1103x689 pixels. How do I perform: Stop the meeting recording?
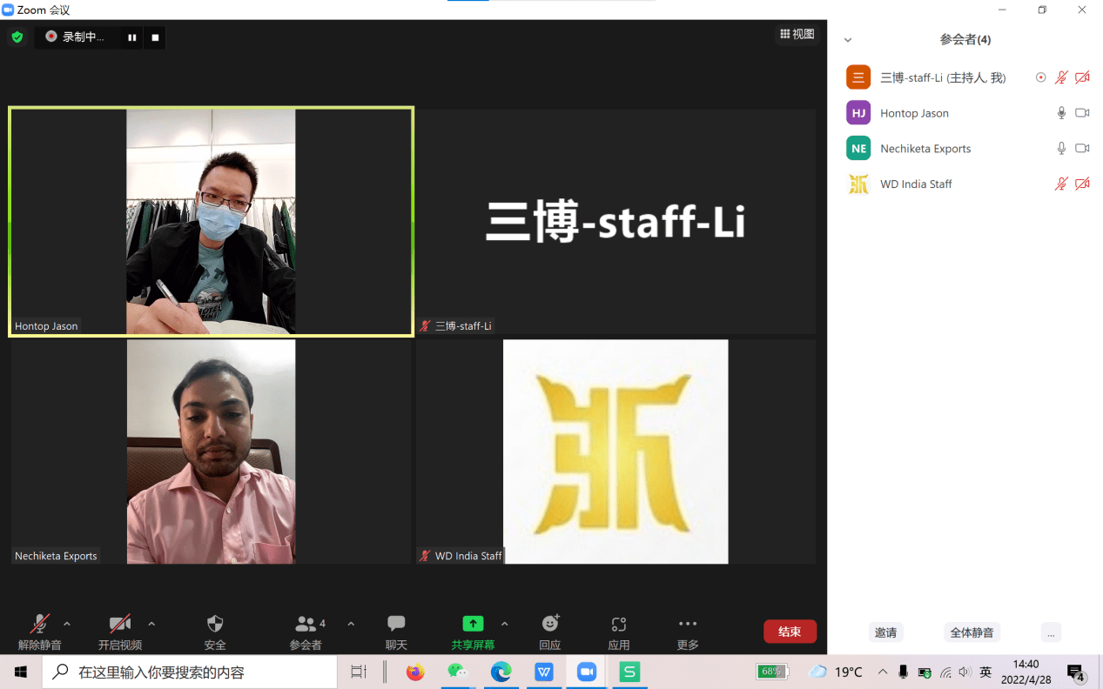(x=155, y=37)
